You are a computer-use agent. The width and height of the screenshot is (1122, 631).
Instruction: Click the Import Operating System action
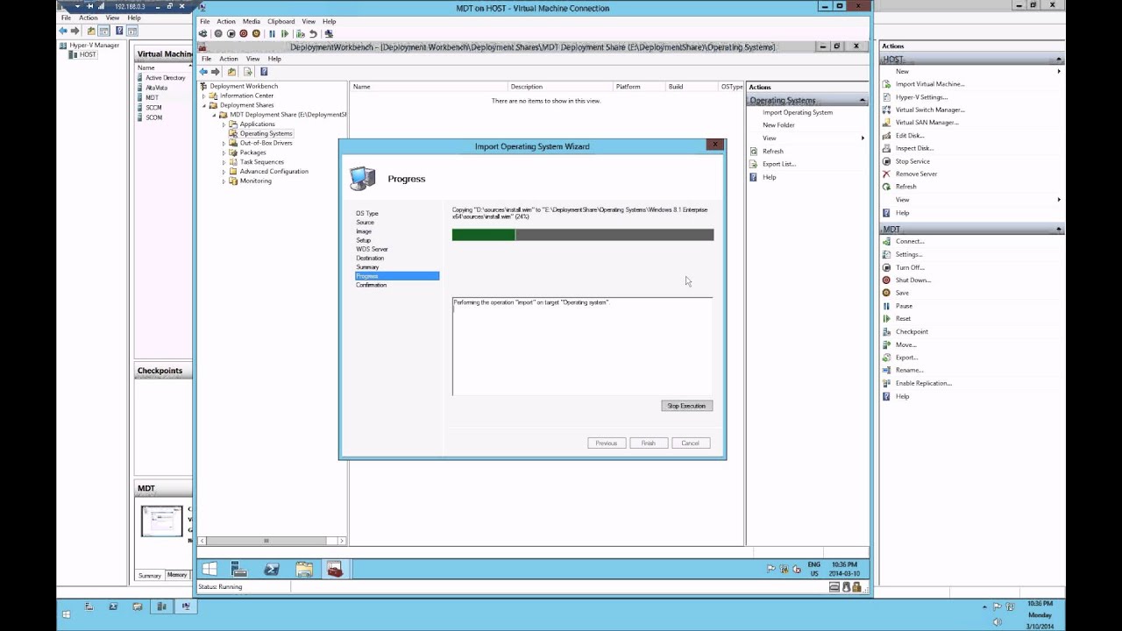798,112
